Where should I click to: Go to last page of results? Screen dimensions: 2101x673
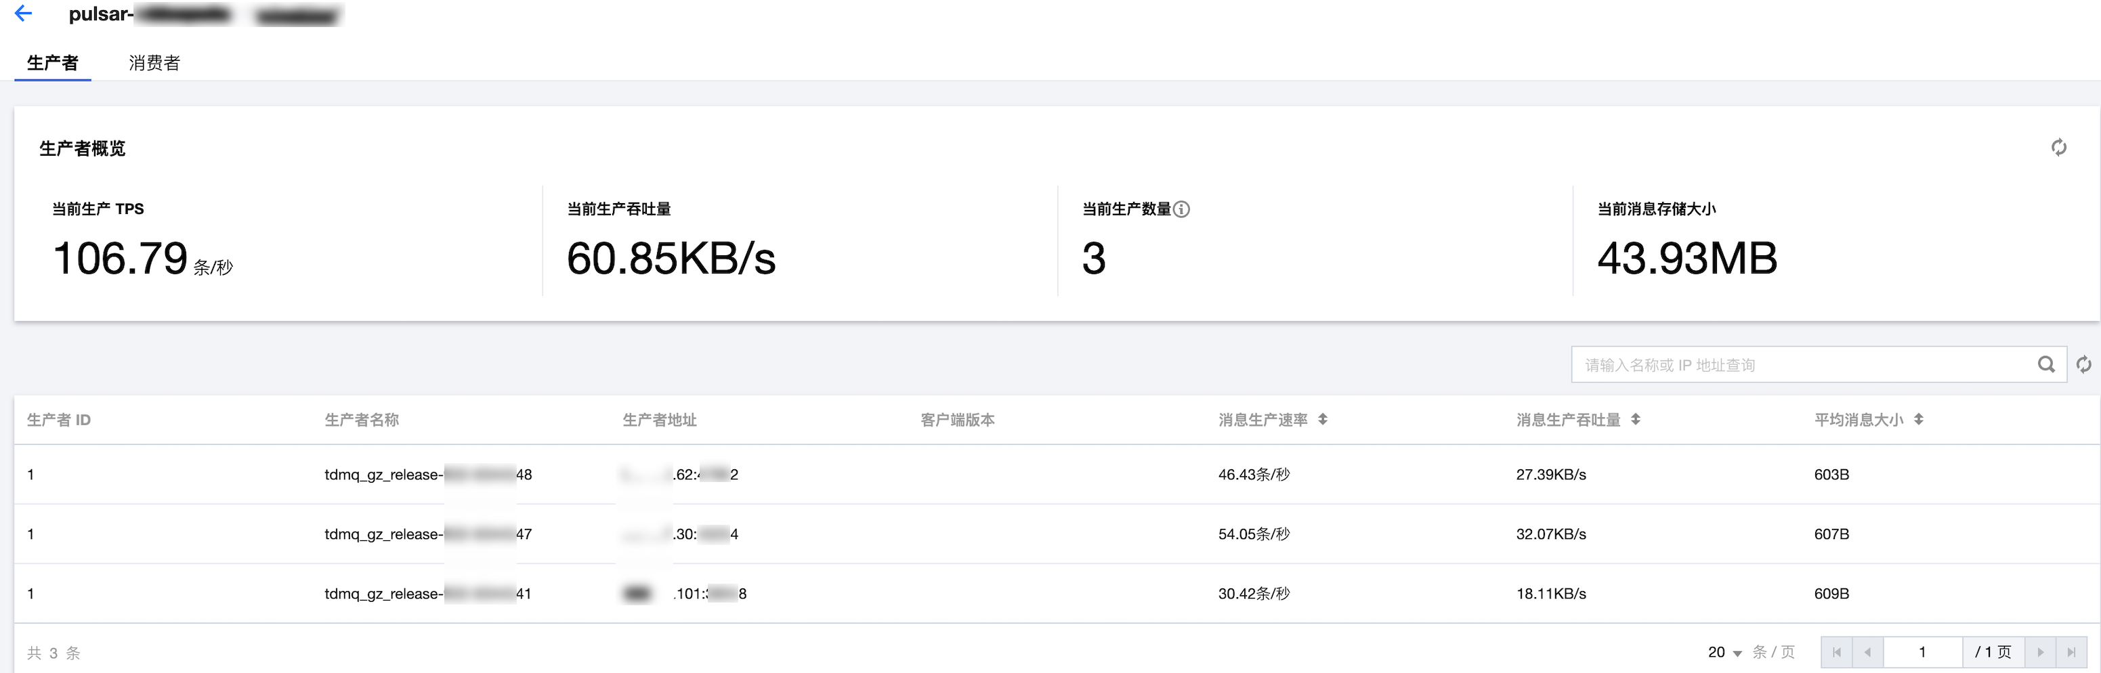(x=2071, y=653)
